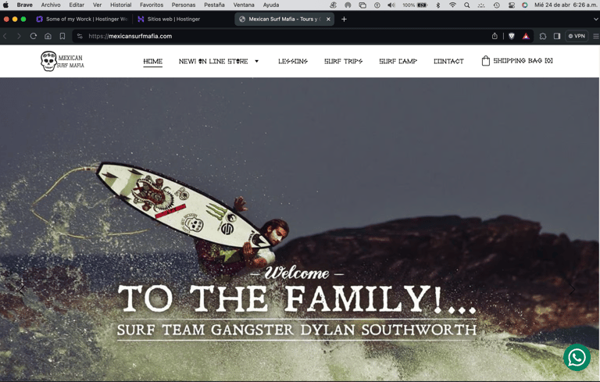
Task: Click the Wi-Fi status icon
Action: click(x=452, y=5)
